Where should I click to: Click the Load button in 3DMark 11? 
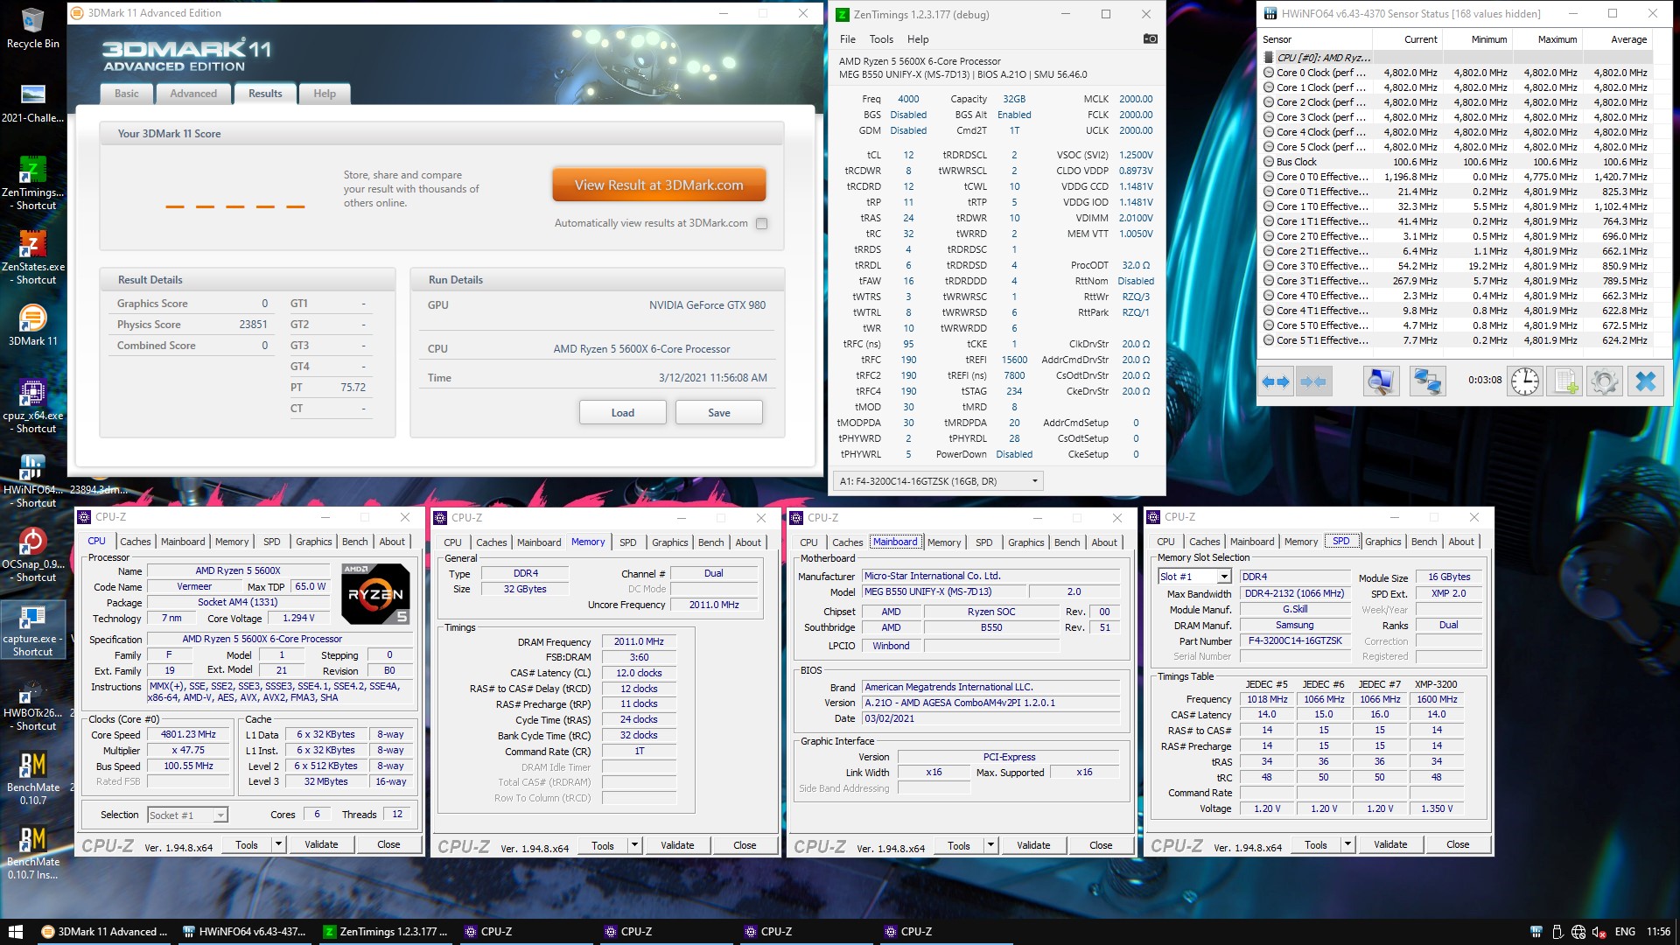point(623,412)
